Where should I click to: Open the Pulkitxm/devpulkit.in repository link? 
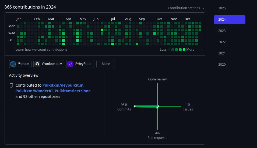click(63, 85)
